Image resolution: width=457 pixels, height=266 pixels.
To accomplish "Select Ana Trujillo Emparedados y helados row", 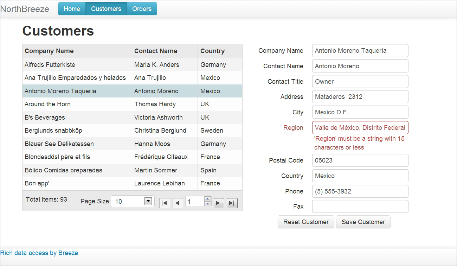I will [x=132, y=78].
